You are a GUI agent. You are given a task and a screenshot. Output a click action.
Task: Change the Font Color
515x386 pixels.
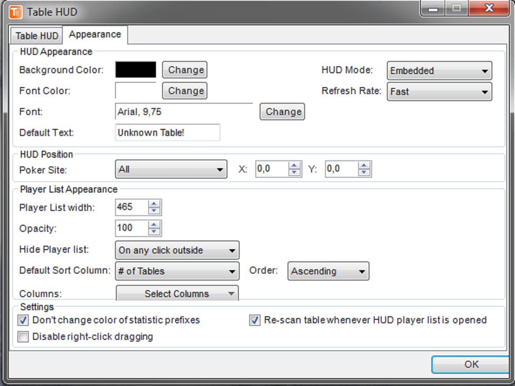click(x=185, y=91)
